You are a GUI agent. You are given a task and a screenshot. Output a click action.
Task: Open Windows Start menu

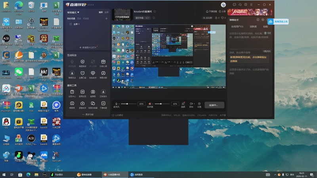click(x=4, y=175)
